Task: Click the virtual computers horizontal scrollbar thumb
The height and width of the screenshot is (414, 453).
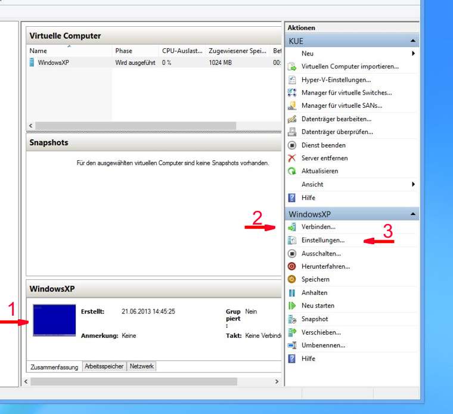Action: (x=135, y=126)
